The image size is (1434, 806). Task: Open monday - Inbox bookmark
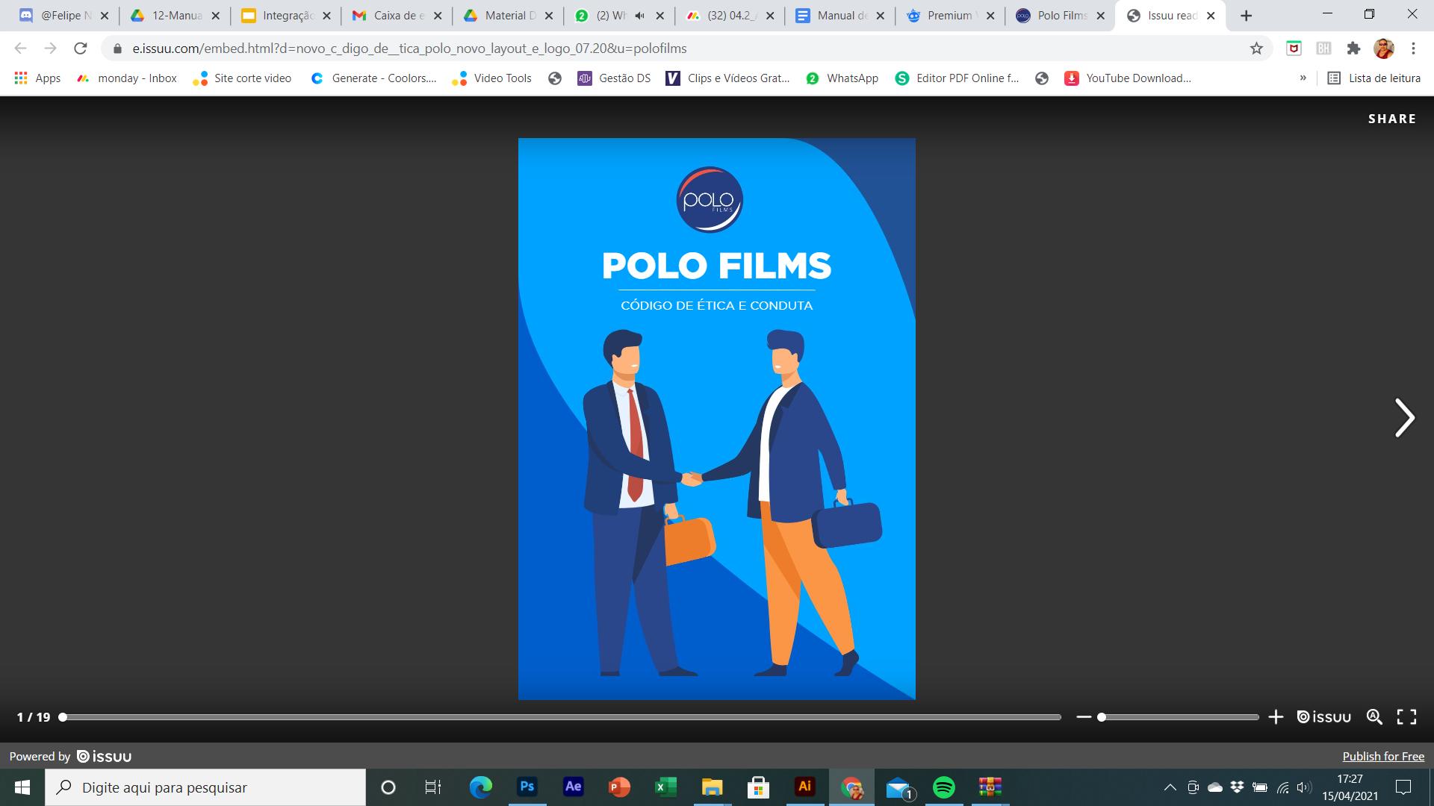pyautogui.click(x=127, y=78)
